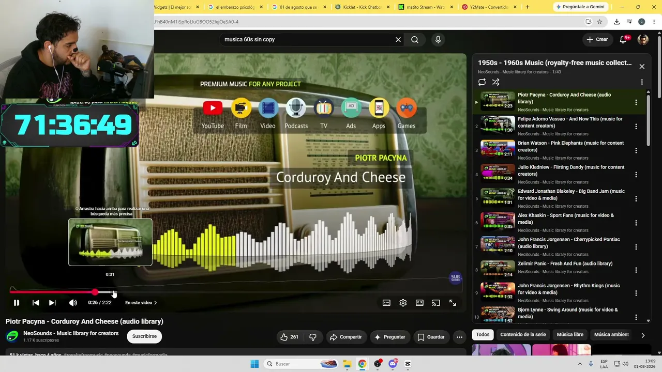Screen dimensions: 662x372
Task: Switch to the Kicklet - Kick Chatbot tab
Action: pyautogui.click(x=362, y=7)
